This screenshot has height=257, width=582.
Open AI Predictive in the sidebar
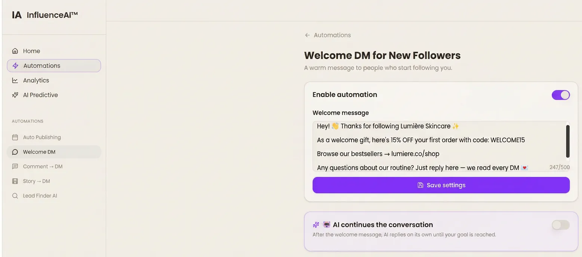[54, 95]
